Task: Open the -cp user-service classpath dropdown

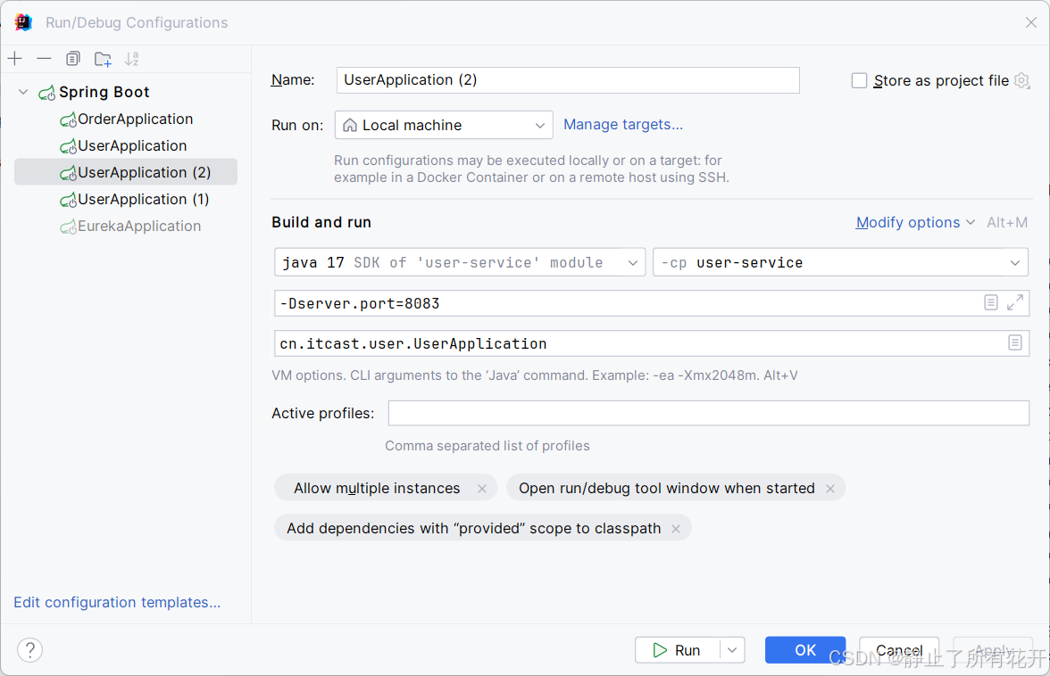Action: pyautogui.click(x=840, y=262)
